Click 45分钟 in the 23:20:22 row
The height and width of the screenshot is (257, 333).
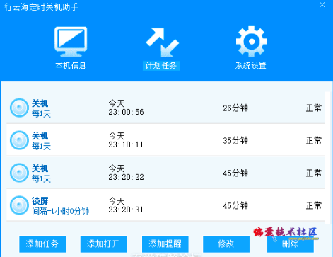[x=235, y=173]
